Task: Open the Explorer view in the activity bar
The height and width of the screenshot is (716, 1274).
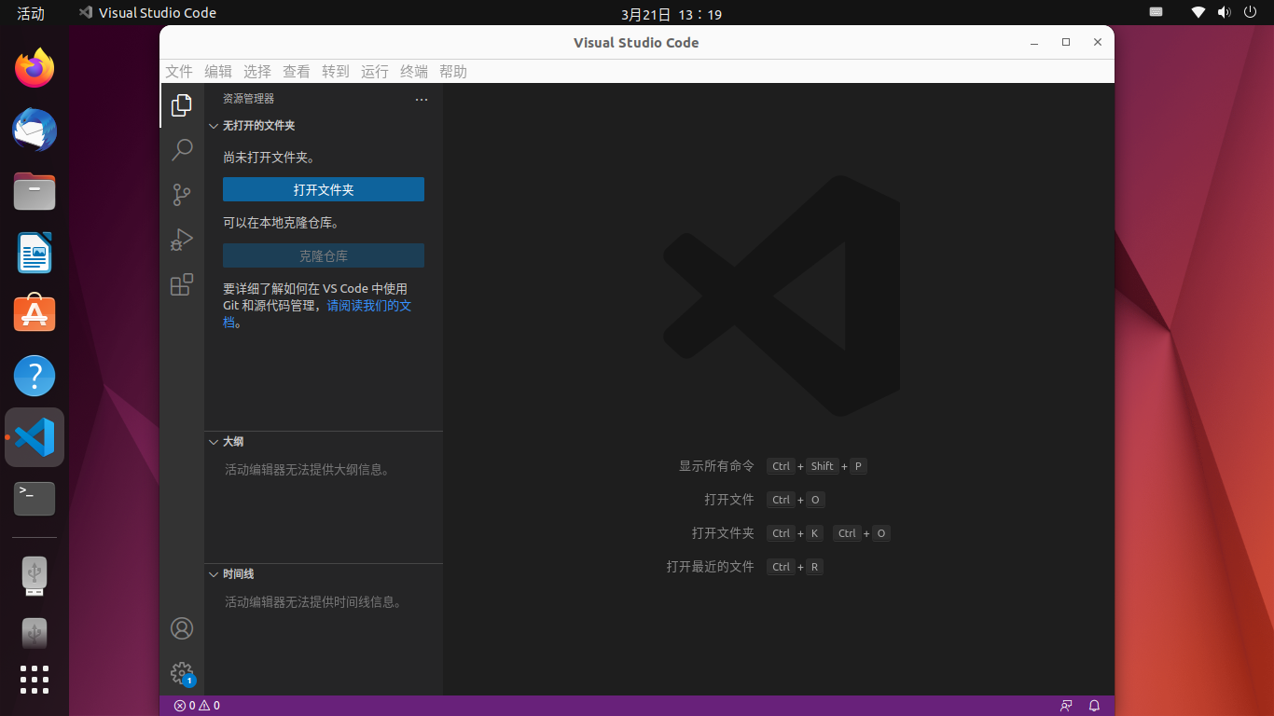Action: [182, 105]
